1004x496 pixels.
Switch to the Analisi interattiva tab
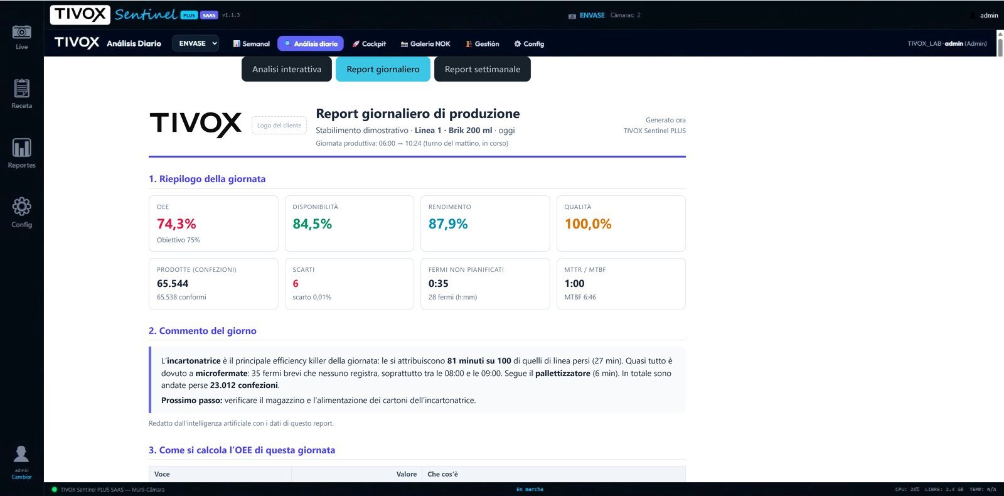coord(287,69)
